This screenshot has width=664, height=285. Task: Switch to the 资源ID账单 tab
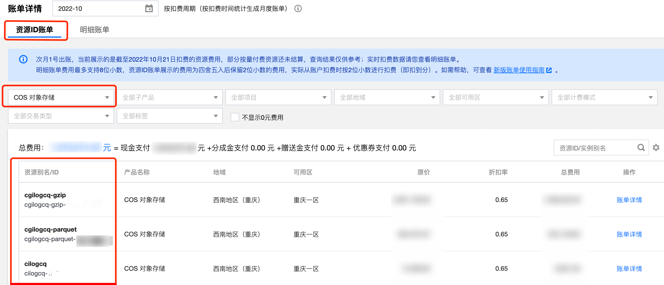(x=34, y=30)
